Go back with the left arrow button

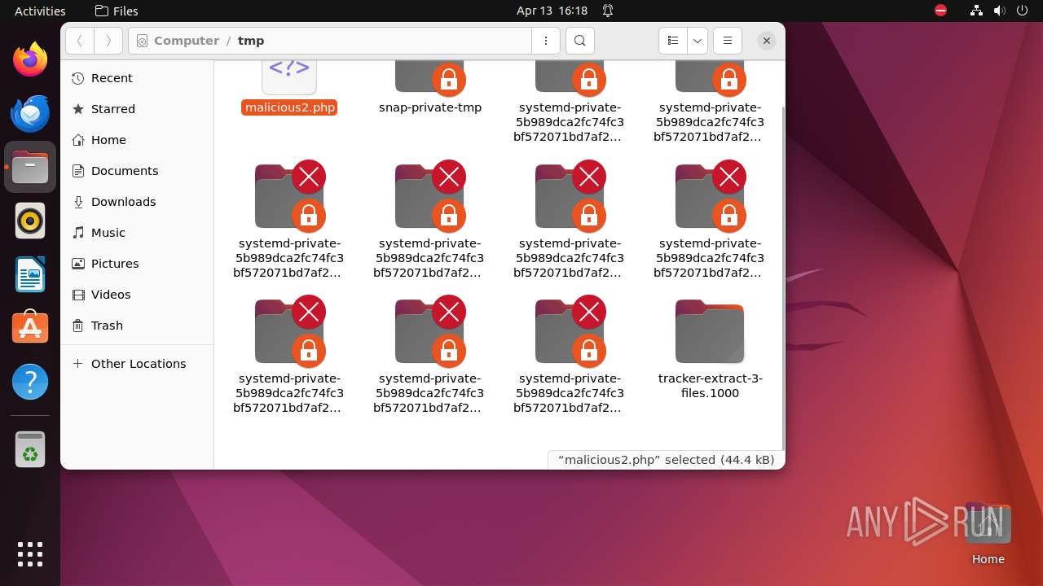[x=79, y=41]
